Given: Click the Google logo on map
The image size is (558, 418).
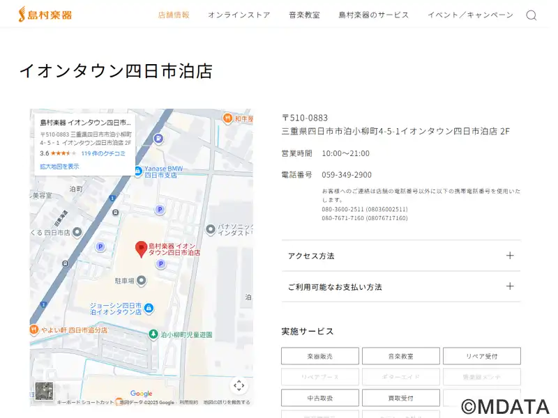Looking at the screenshot, I should 142,394.
